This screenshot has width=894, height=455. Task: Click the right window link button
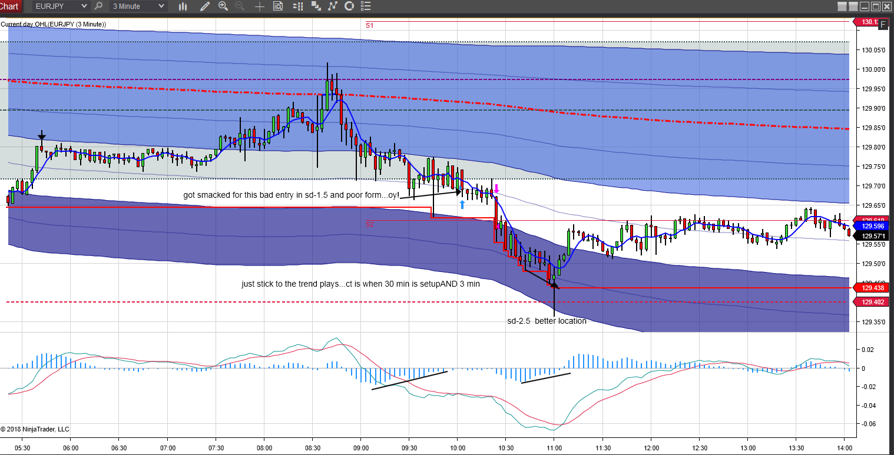coord(853,6)
